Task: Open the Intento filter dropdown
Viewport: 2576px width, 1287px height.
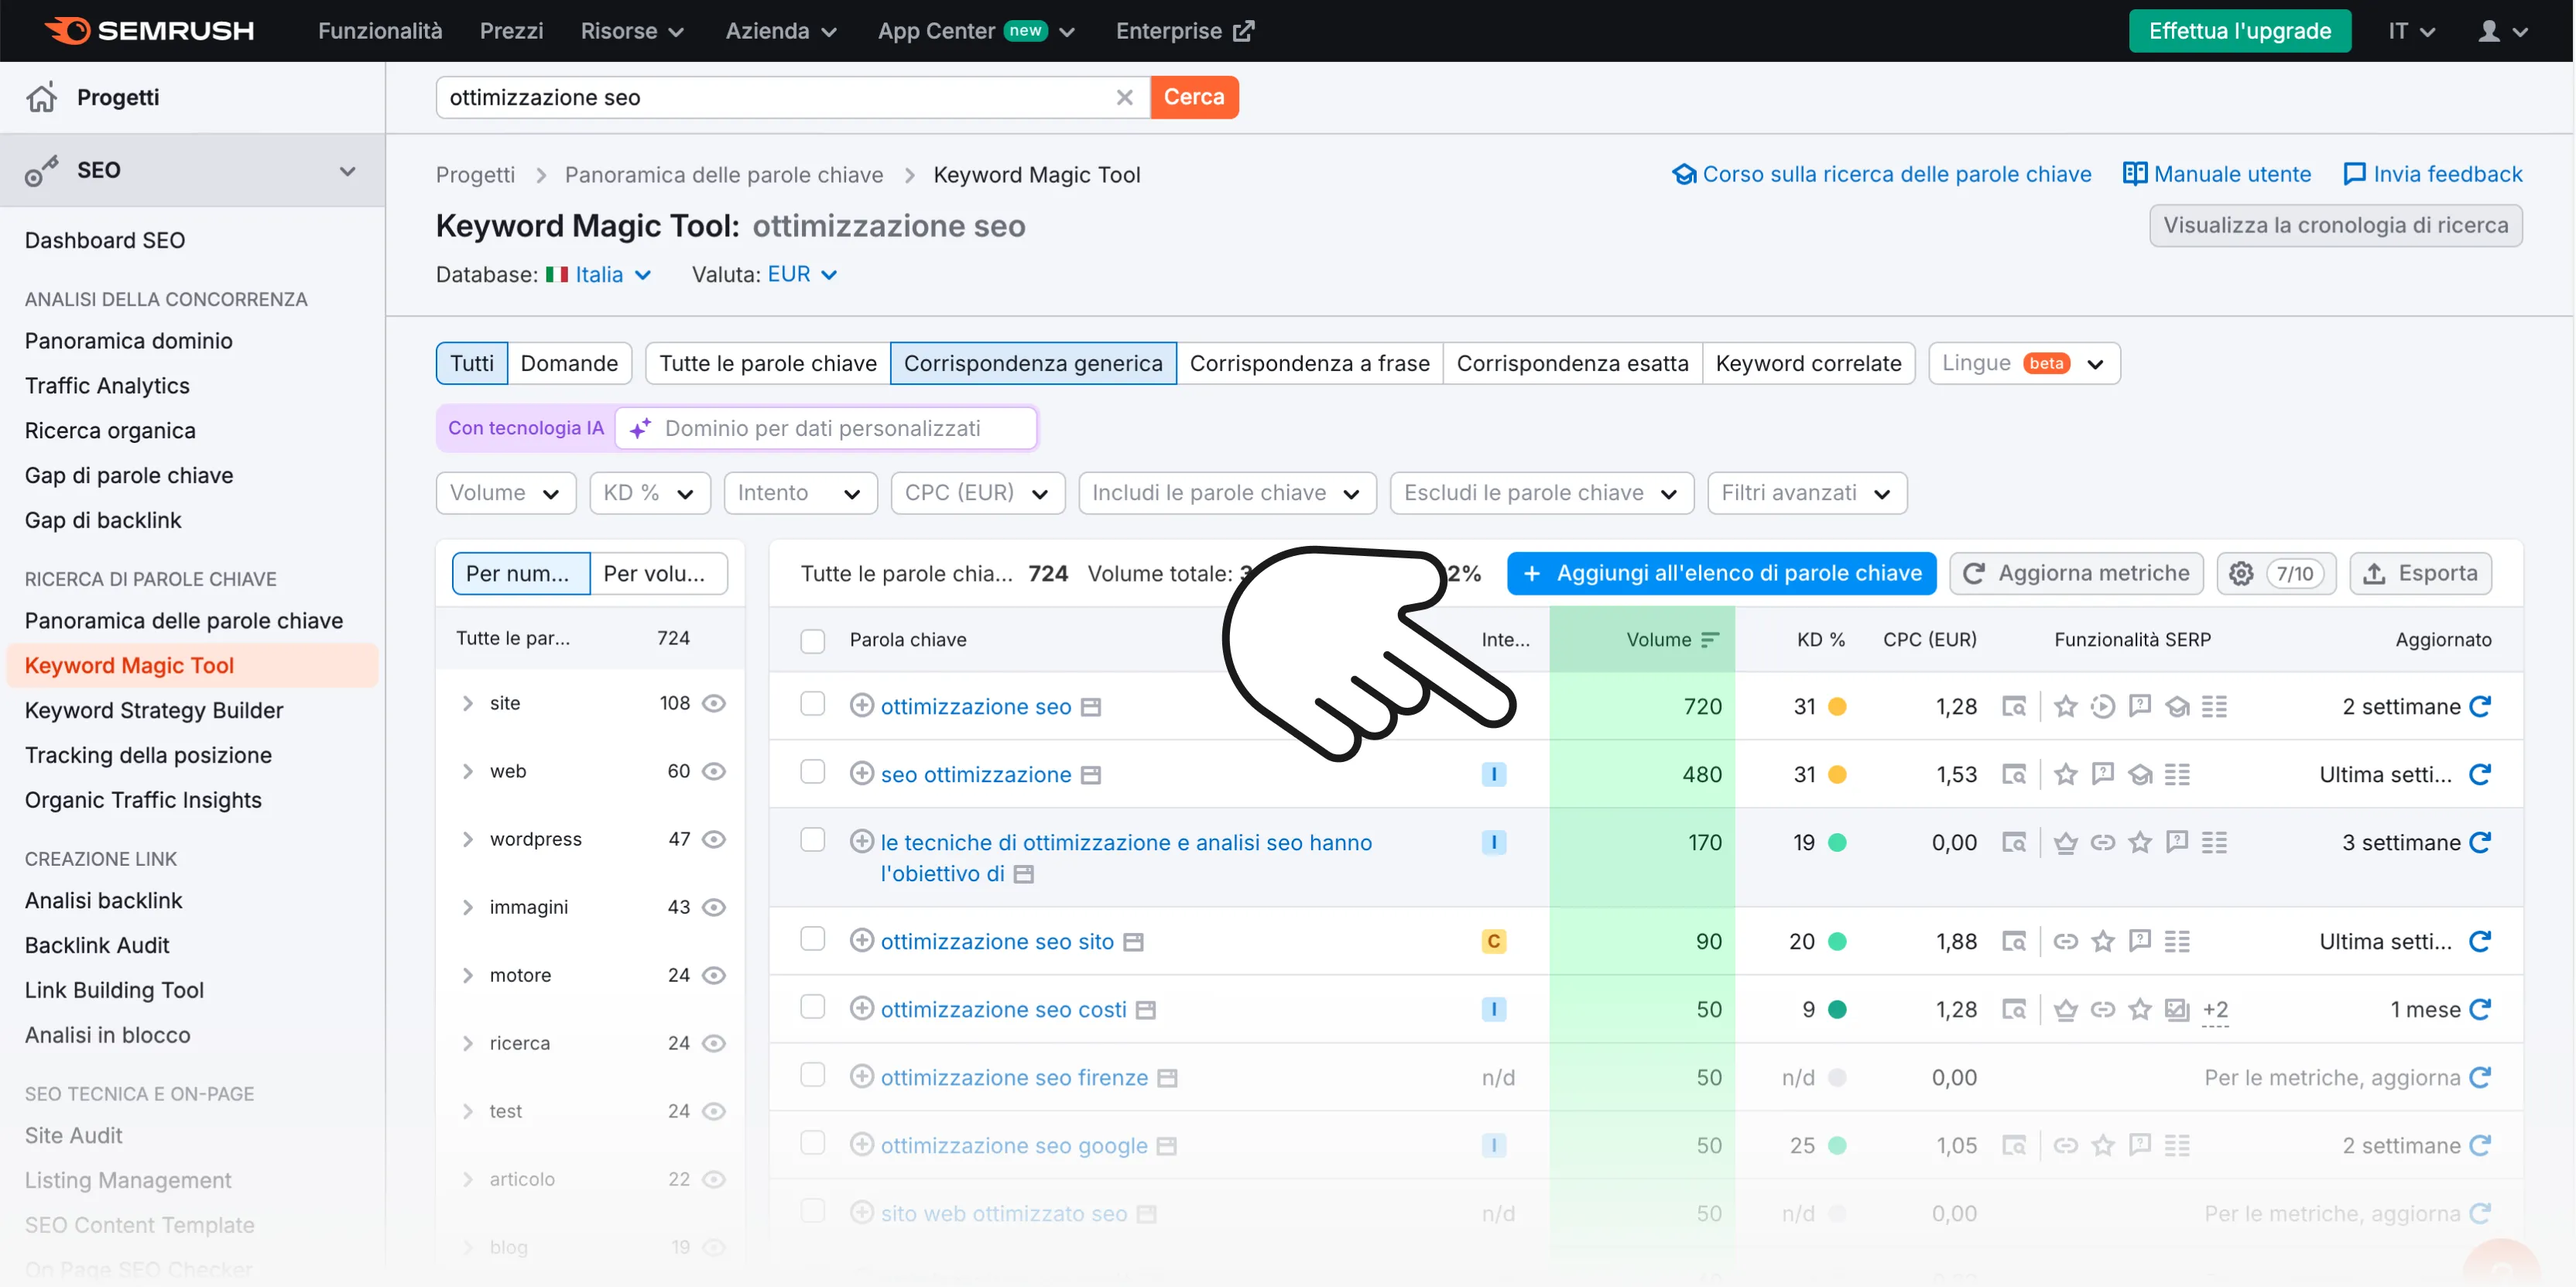Action: click(800, 493)
